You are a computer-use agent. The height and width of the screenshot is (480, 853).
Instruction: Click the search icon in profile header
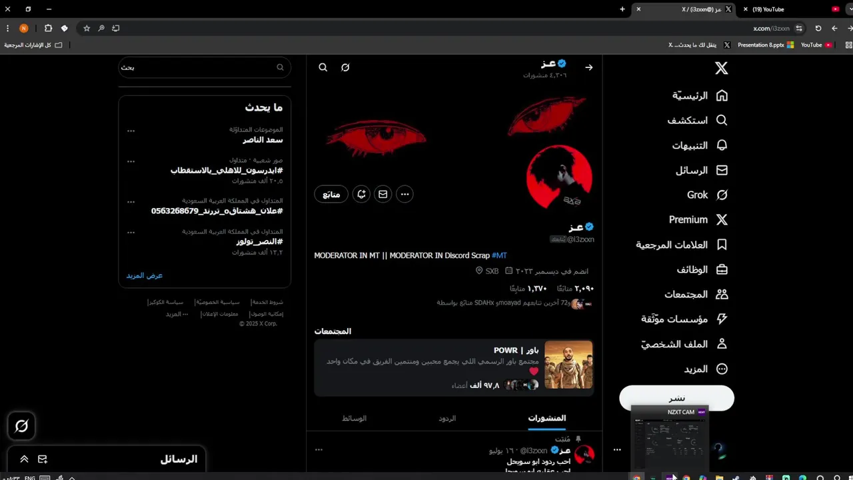tap(323, 67)
